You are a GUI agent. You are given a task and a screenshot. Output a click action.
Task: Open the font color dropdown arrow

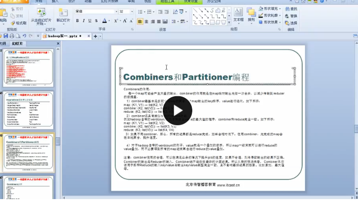(x=109, y=21)
